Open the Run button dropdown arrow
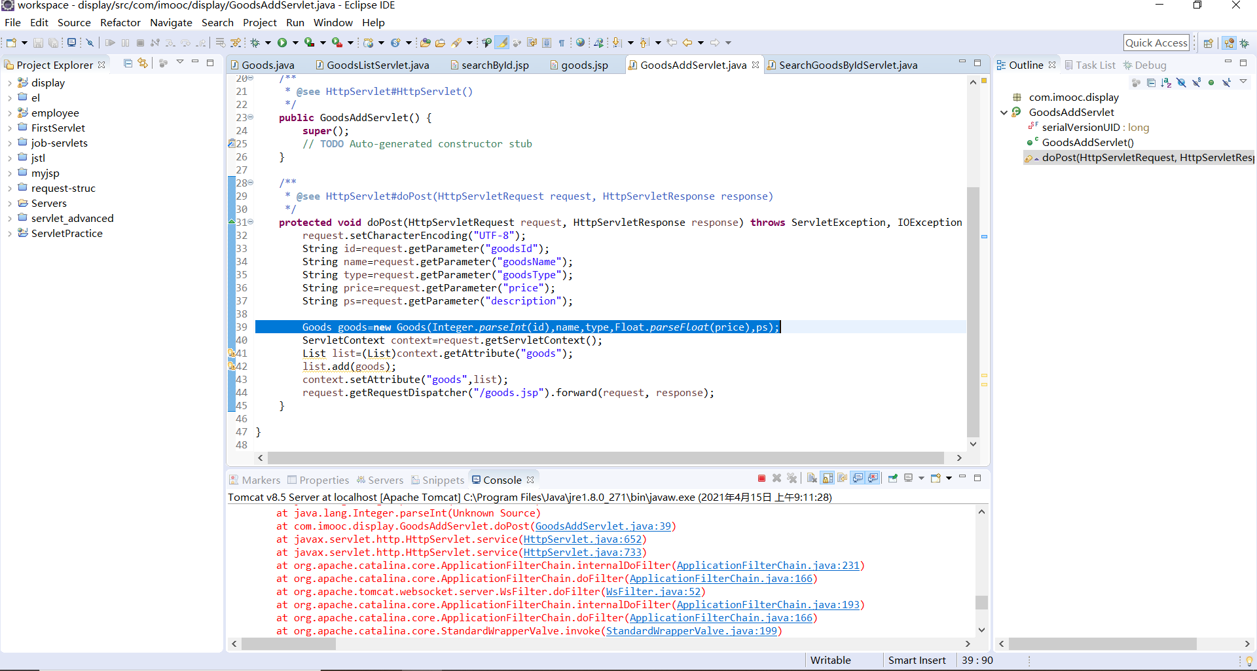 [295, 43]
